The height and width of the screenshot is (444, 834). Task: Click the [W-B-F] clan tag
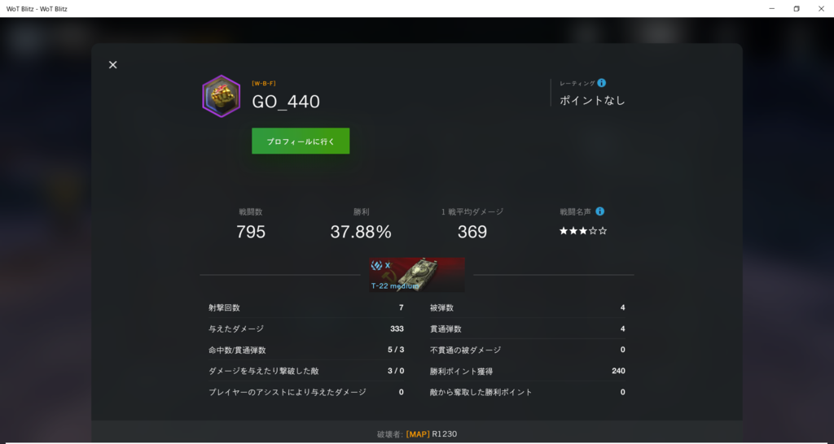(264, 84)
